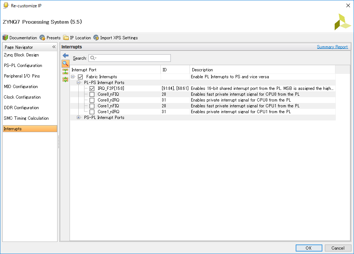Open the PS-PL Configuration page
Viewport: 354px width, 254px height.
(23, 66)
